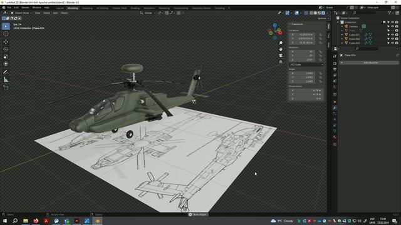The image size is (401, 225).
Task: Open the Windows Start menu
Action: coord(5,221)
